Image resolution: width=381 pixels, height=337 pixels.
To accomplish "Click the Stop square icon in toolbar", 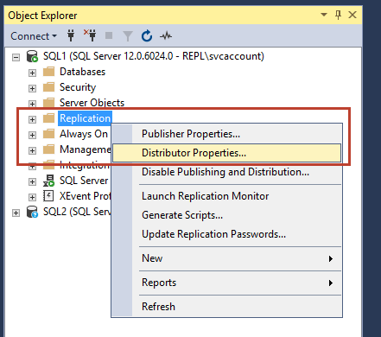I will (109, 35).
